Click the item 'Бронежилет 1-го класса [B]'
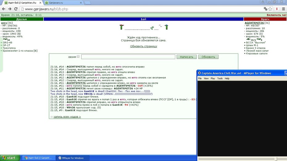The height and width of the screenshot is (161, 287). pyautogui.click(x=20, y=51)
